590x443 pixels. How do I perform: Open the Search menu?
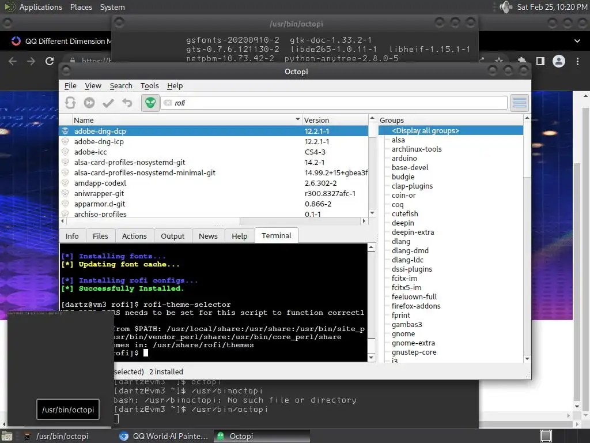click(121, 86)
